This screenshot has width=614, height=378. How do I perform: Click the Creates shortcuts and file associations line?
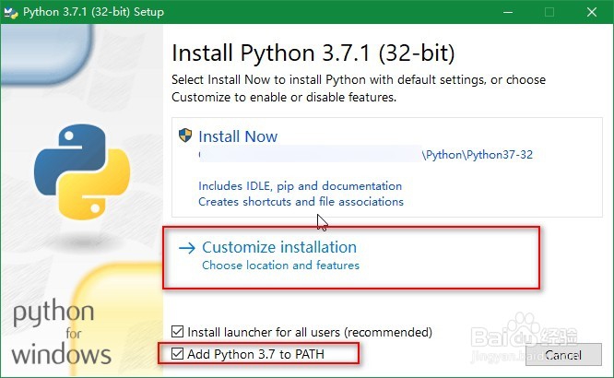pos(301,201)
